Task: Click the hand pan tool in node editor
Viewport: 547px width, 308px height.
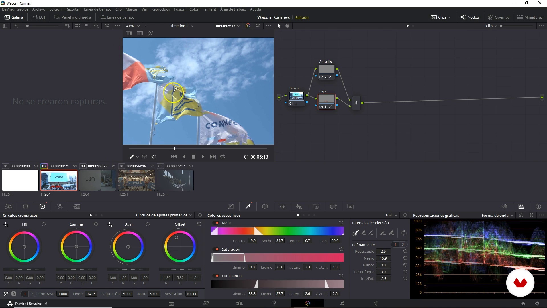Action: (287, 26)
